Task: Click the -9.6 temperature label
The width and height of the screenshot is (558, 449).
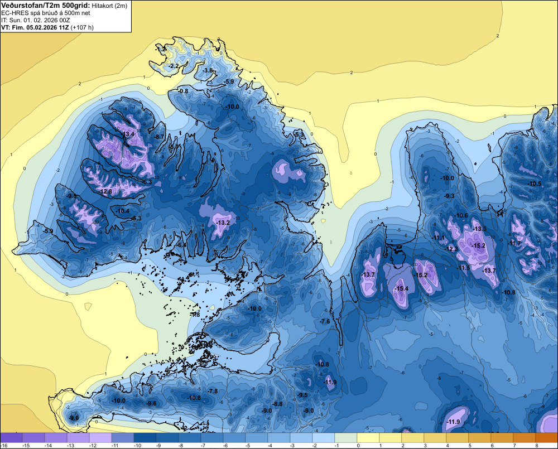Action: pyautogui.click(x=151, y=403)
